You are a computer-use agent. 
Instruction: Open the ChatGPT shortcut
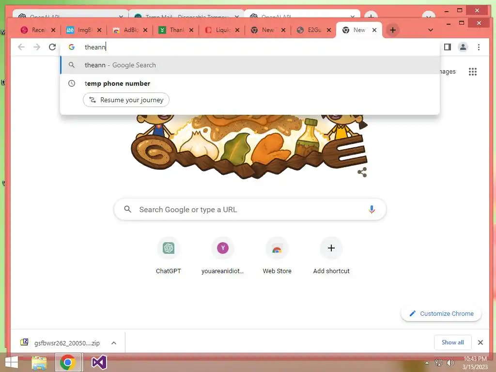pyautogui.click(x=168, y=255)
